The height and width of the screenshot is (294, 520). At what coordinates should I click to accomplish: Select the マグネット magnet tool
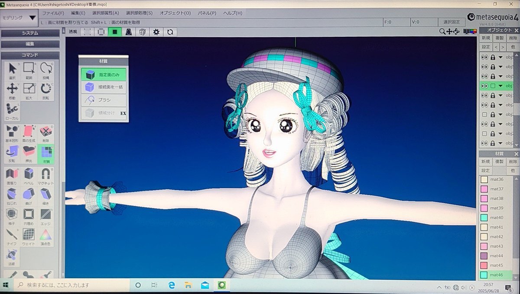click(46, 176)
